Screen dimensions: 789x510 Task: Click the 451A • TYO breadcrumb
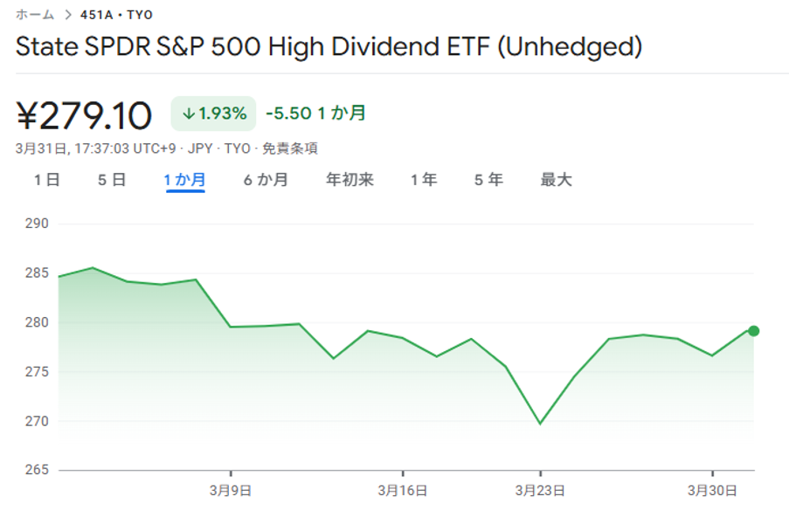pos(116,15)
